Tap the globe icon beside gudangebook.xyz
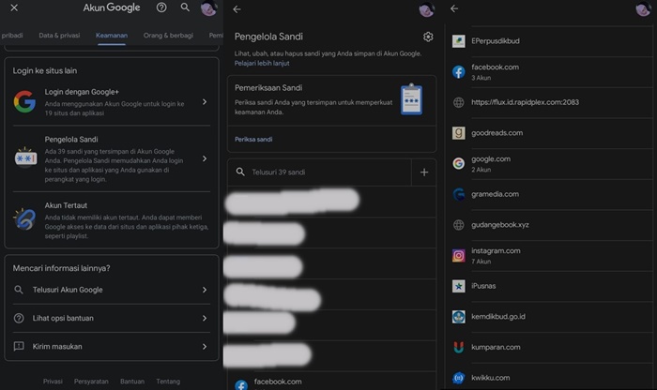Viewport: 657px width, 390px height. 458,225
